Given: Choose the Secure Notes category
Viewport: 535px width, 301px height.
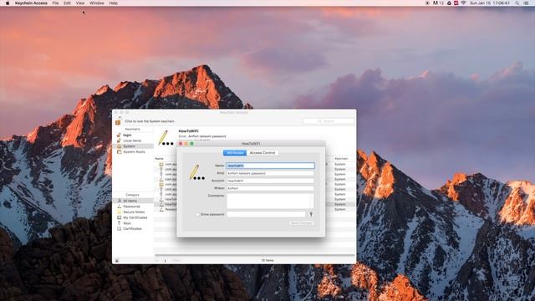Looking at the screenshot, I should [133, 212].
